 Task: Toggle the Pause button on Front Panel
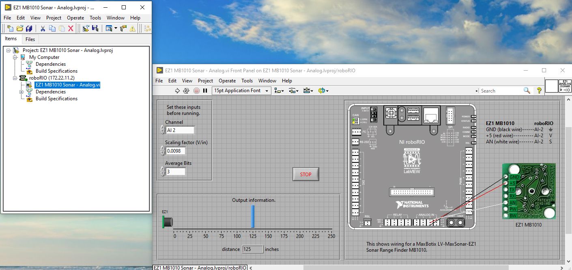205,91
